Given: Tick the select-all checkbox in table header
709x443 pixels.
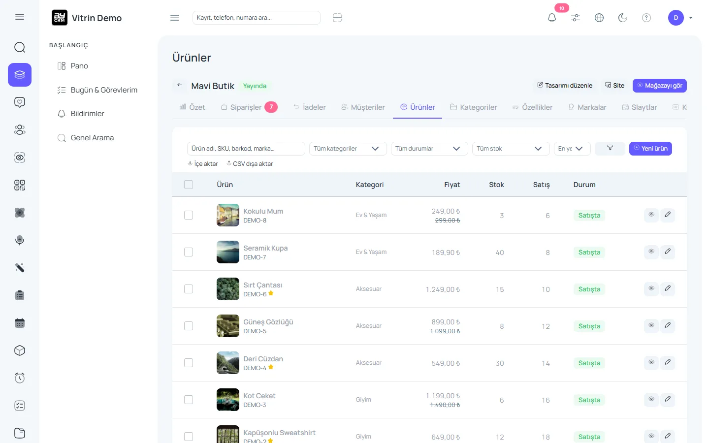Looking at the screenshot, I should [189, 185].
